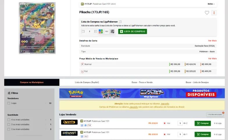Click the IR badge in Triade listing
This screenshot has width=228, height=140.
pos(81,121)
